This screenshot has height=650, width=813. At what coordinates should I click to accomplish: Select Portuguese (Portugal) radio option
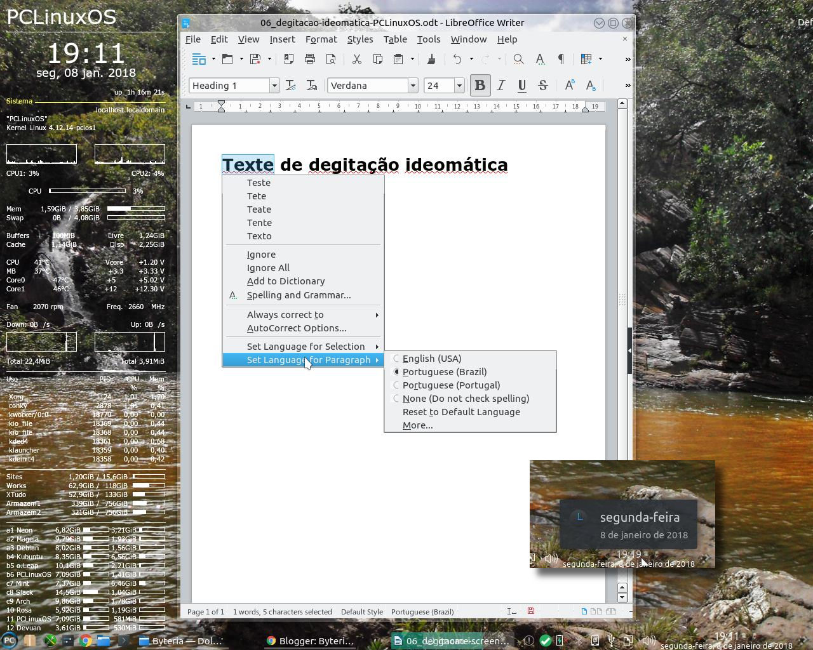[470, 385]
